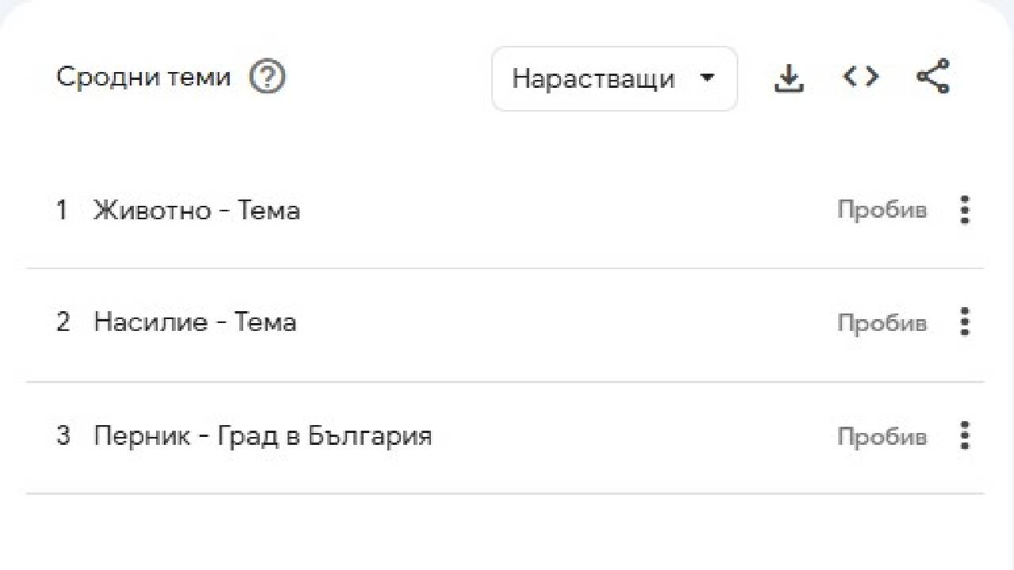Select row number 2 in the list
Screen dimensions: 1014x570
(x=63, y=322)
